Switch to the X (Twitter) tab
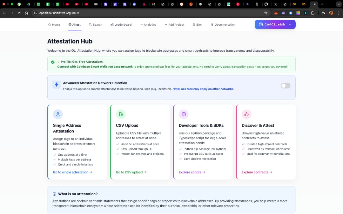 coord(275,4)
